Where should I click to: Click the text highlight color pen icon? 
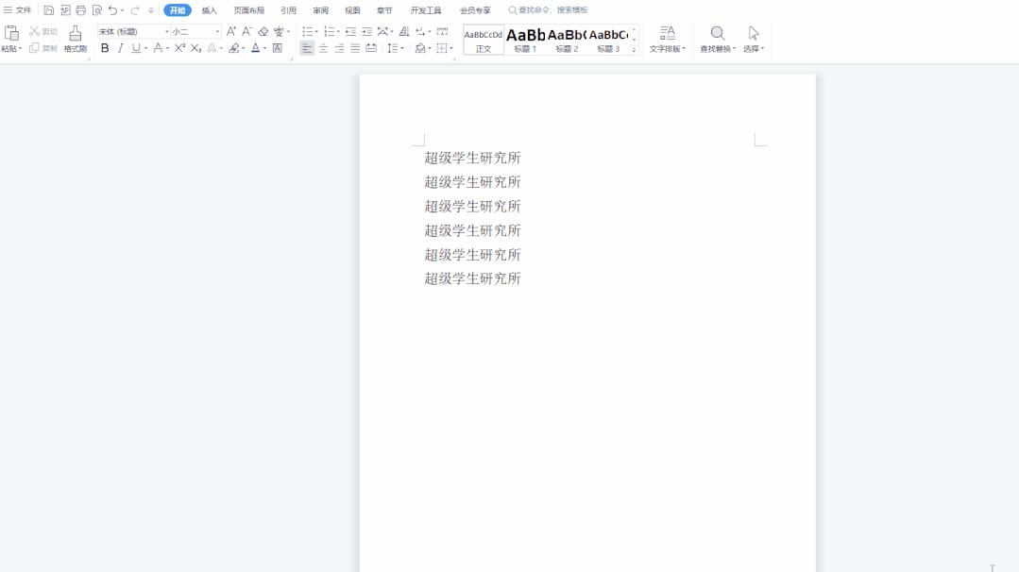234,48
